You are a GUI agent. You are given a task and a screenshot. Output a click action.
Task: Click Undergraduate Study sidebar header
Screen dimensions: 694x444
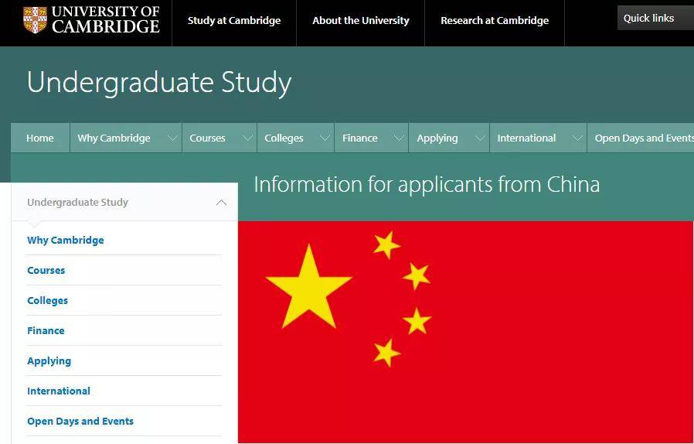tap(77, 202)
